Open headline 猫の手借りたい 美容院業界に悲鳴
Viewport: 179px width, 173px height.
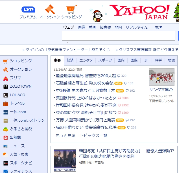pos(86,128)
